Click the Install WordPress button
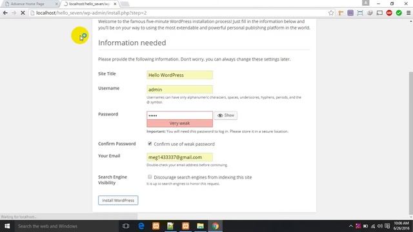 118,200
